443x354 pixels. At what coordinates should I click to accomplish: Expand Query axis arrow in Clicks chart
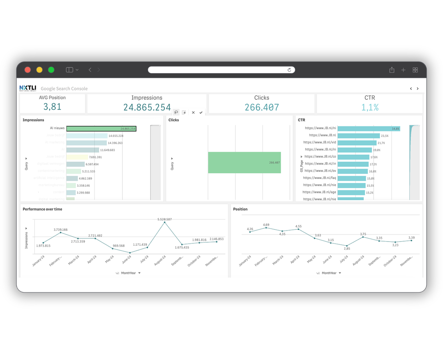(x=172, y=159)
